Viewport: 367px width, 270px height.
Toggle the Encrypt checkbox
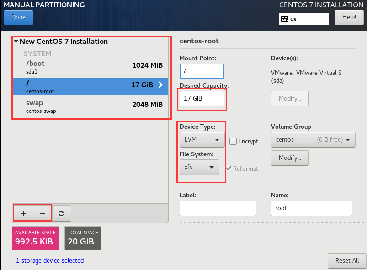pyautogui.click(x=233, y=141)
